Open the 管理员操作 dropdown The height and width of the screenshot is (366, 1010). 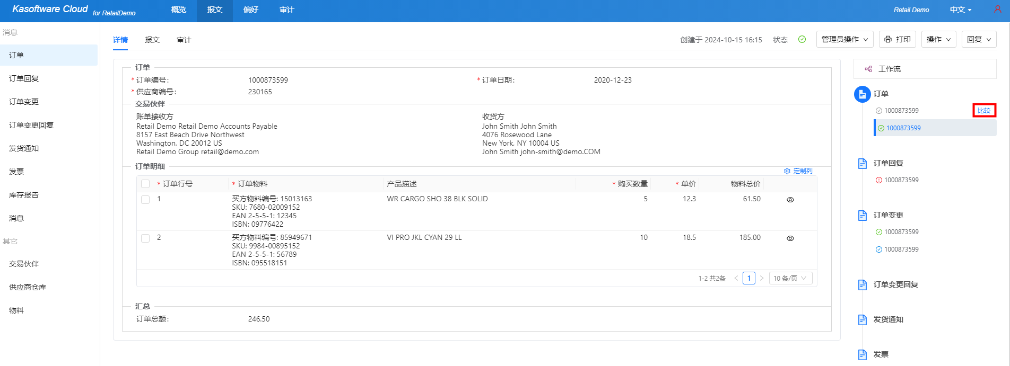click(x=844, y=39)
